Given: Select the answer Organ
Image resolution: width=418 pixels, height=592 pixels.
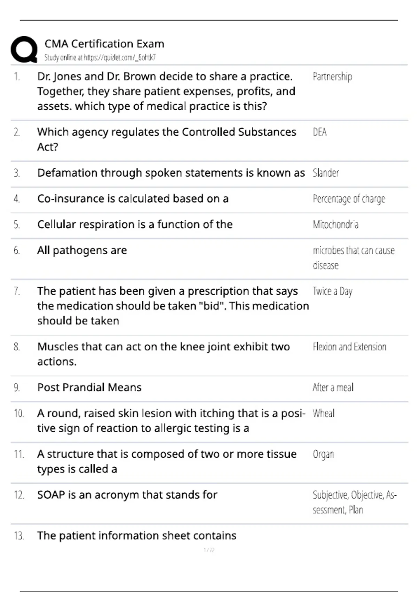Looking at the screenshot, I should 323,454.
